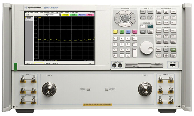Push the G/n units key

[x=135, y=39]
